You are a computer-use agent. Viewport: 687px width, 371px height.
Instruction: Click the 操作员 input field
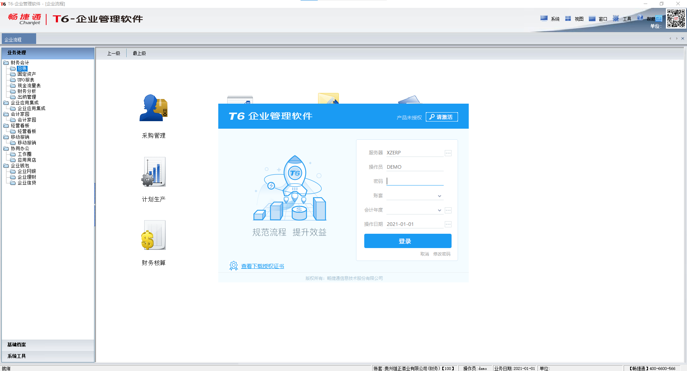click(x=415, y=167)
